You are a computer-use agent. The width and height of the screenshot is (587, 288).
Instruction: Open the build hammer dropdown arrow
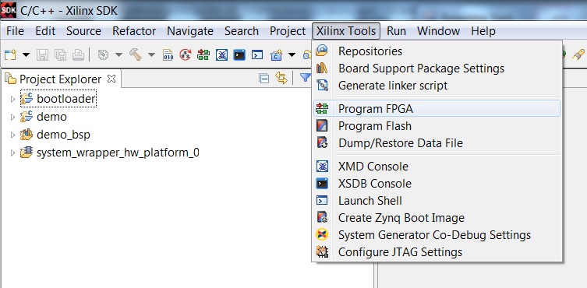coord(151,55)
